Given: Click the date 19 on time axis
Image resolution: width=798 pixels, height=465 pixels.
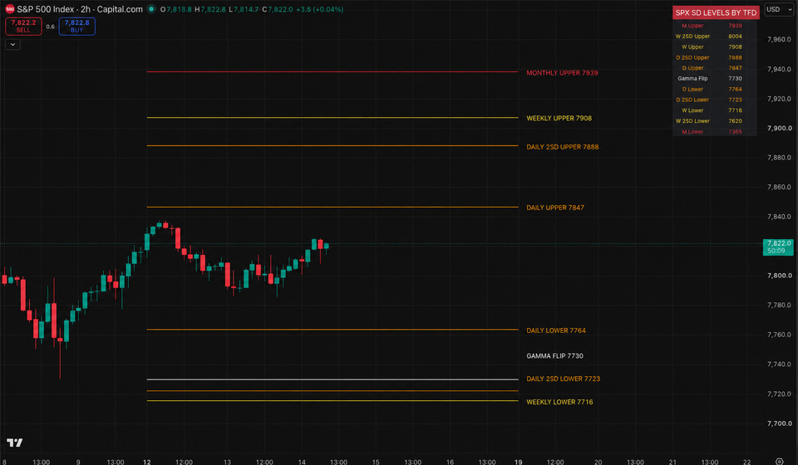Looking at the screenshot, I should (518, 462).
